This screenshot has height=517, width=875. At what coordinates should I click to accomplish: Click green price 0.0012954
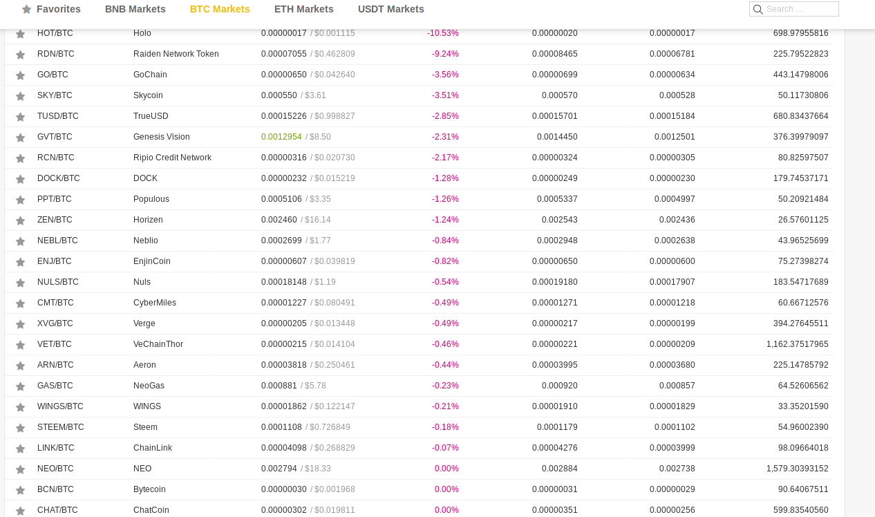point(281,137)
